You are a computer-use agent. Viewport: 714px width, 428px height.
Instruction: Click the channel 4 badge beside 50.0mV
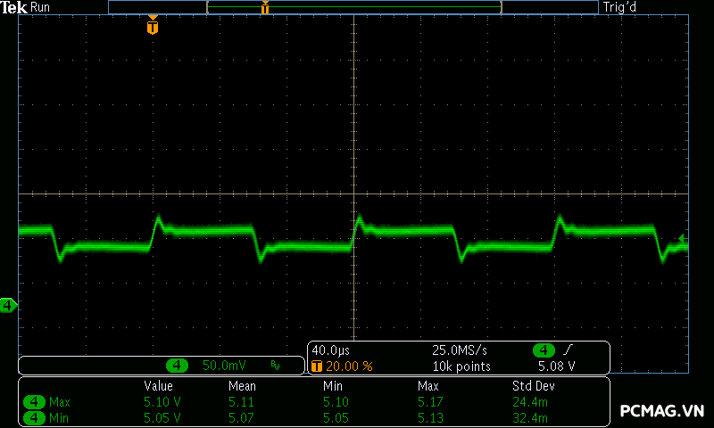tap(178, 366)
